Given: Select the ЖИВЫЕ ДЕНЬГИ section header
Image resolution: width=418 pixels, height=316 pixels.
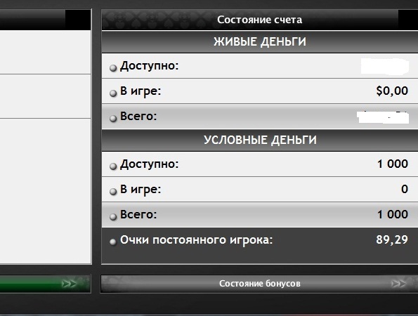Looking at the screenshot, I should (x=260, y=42).
